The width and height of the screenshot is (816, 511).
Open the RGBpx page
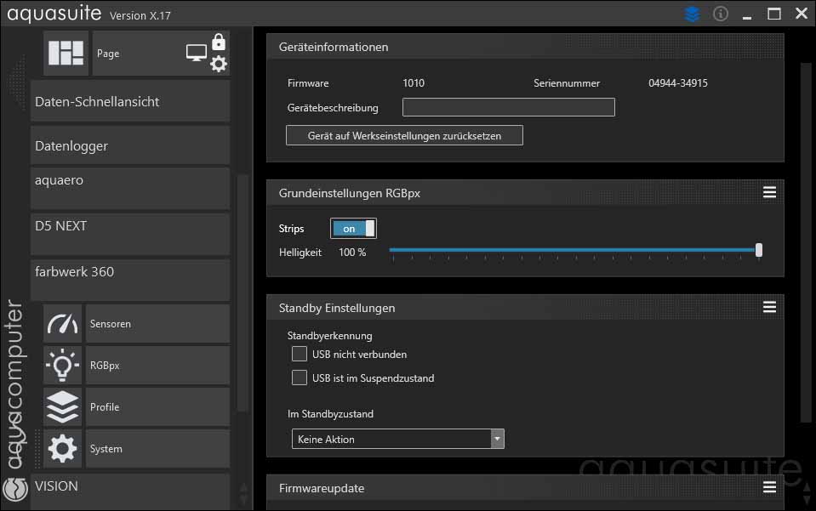pos(157,365)
